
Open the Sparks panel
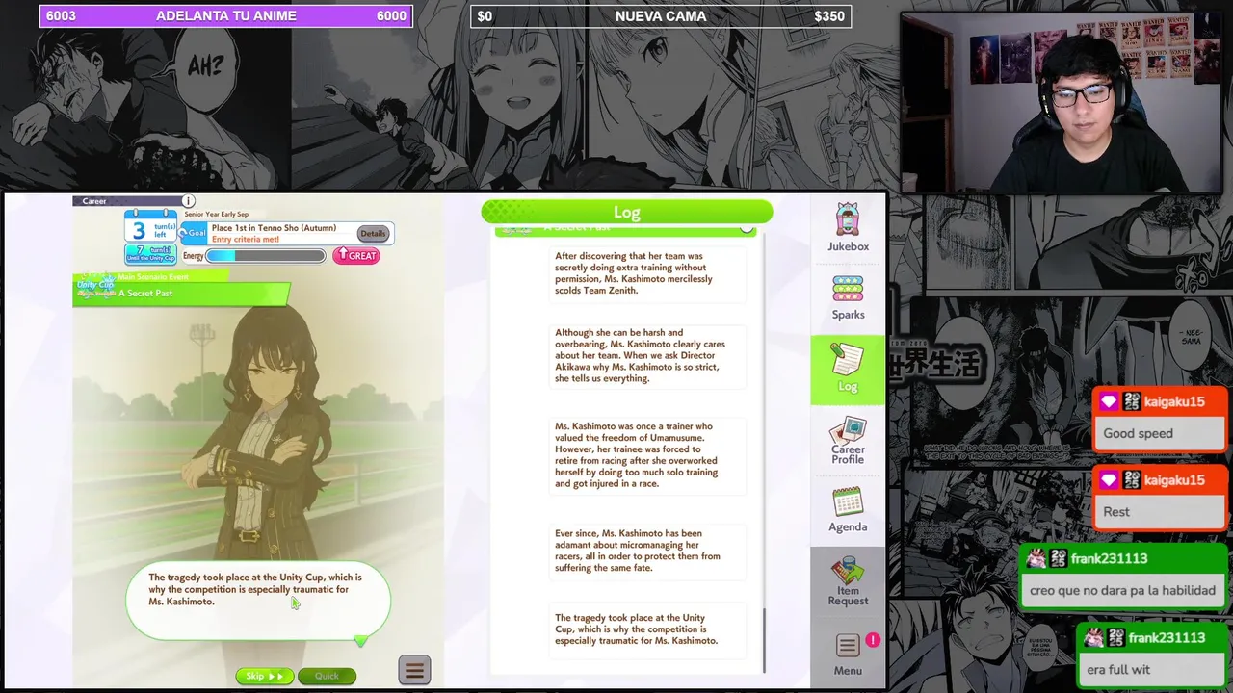click(848, 297)
